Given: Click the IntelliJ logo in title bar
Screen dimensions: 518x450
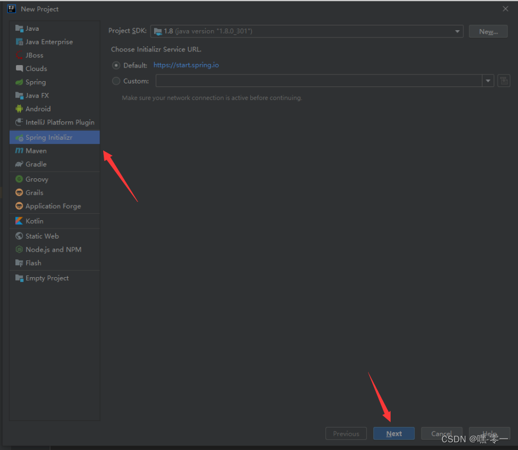Looking at the screenshot, I should [12, 9].
